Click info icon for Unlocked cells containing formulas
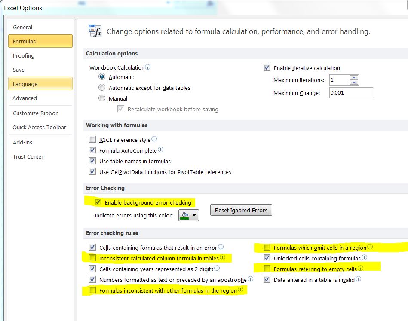 click(365, 258)
